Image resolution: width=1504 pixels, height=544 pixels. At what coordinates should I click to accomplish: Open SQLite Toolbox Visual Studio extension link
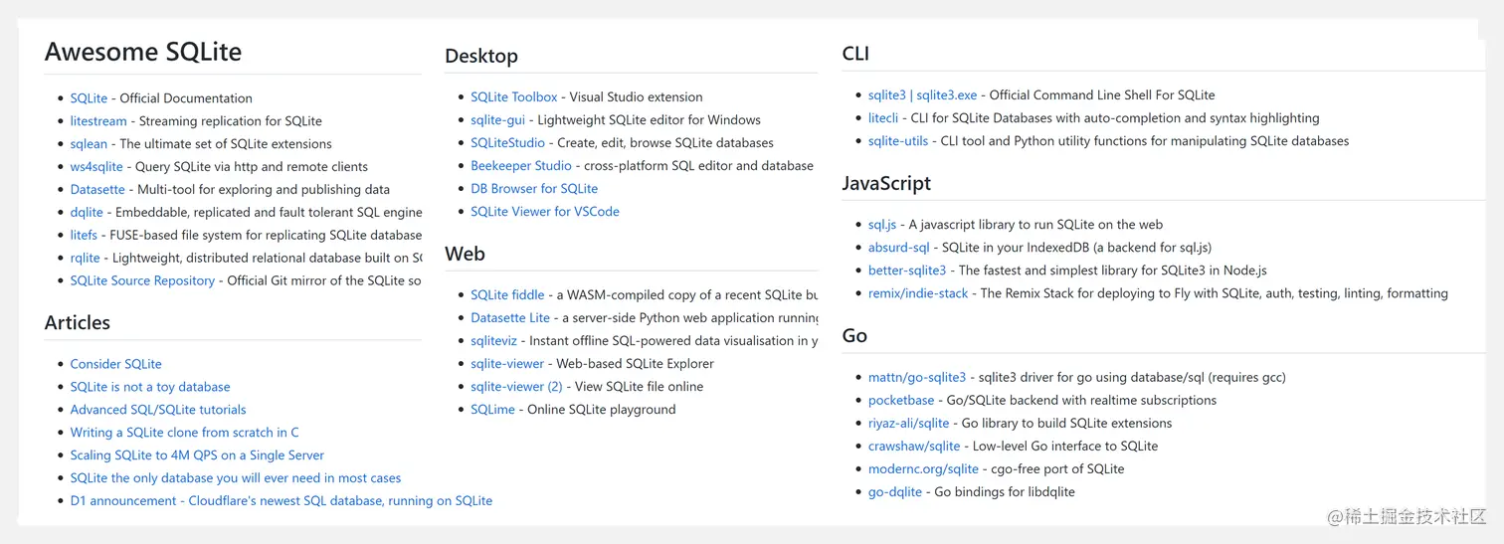coord(514,97)
